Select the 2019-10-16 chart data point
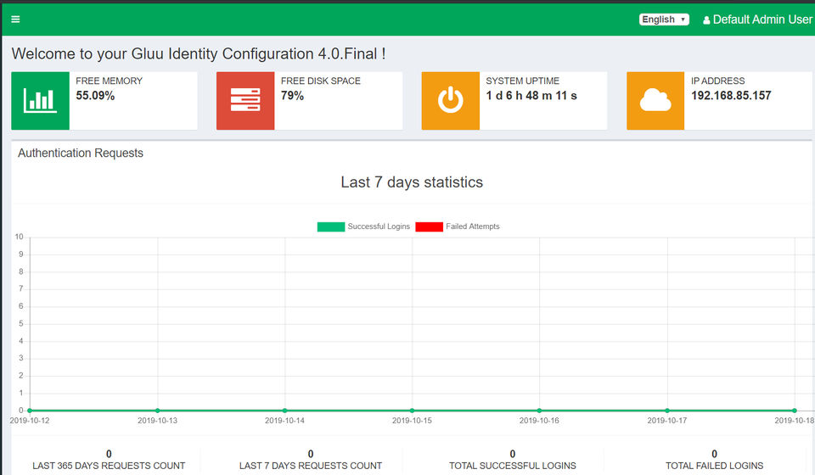The image size is (815, 475). (x=540, y=411)
